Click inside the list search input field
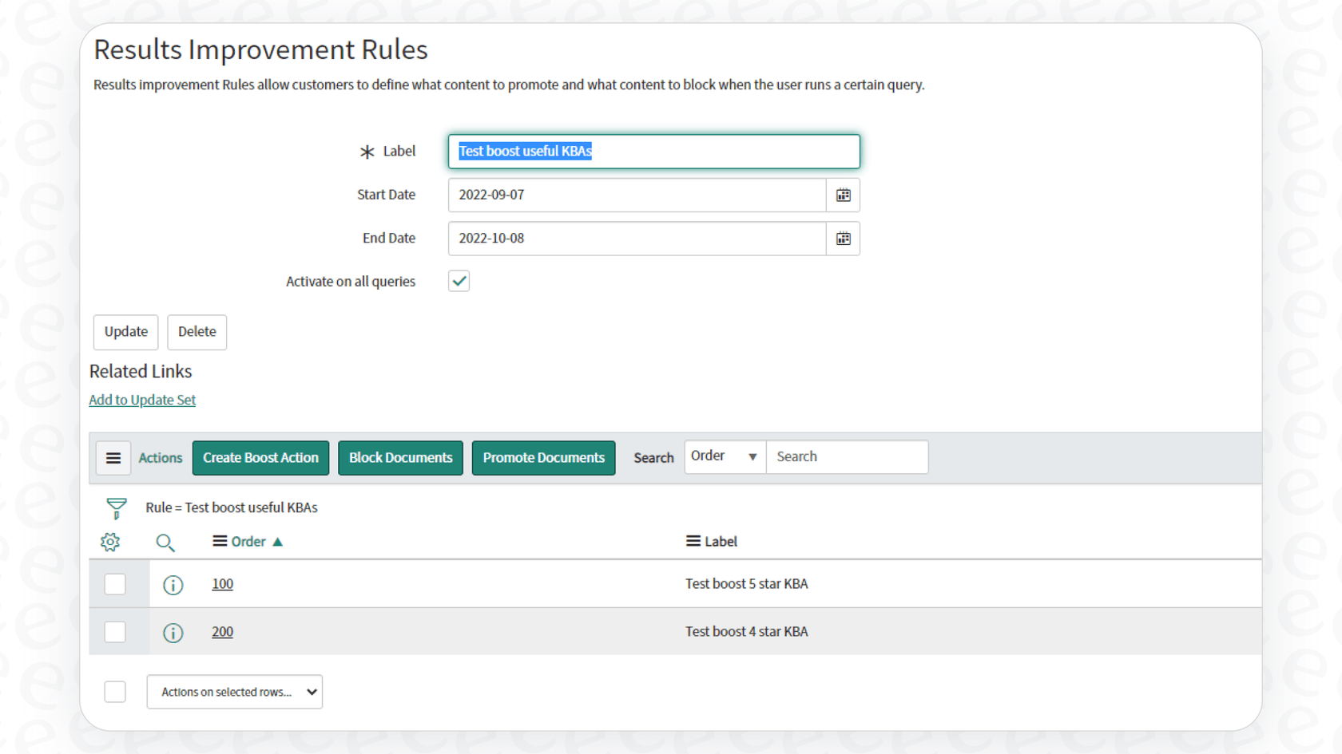Screen dimensions: 1342x754 847,456
